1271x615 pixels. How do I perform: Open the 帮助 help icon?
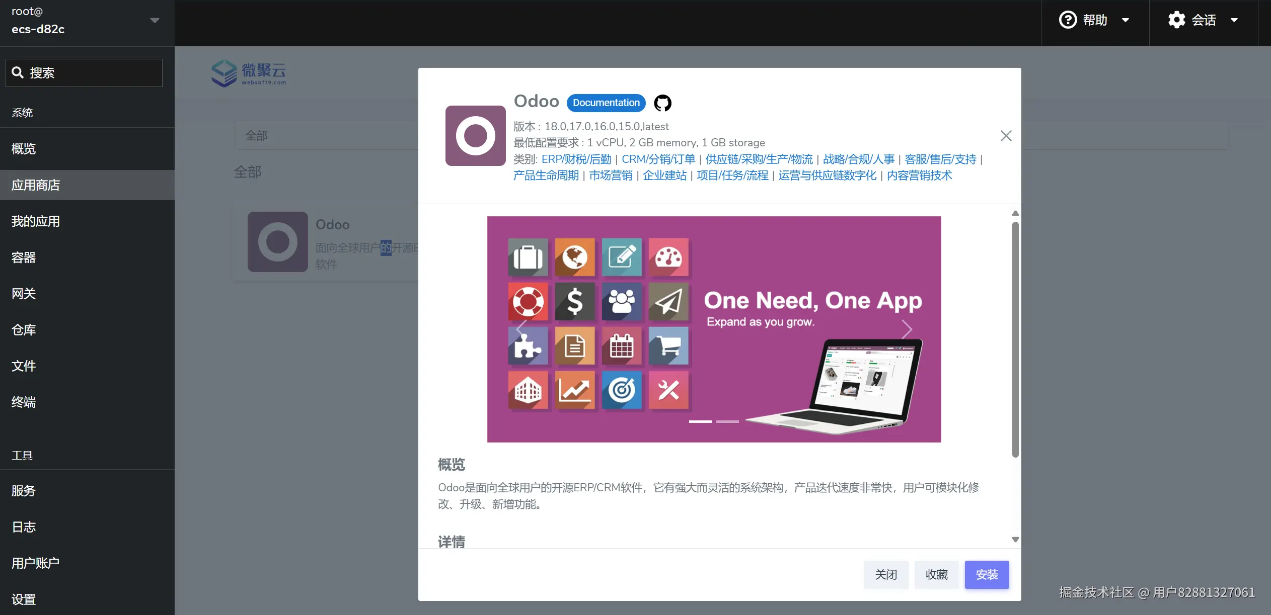click(x=1068, y=20)
